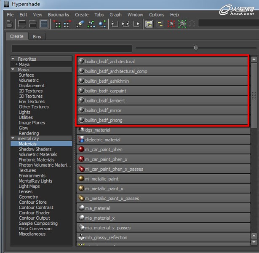Select Shadow Shaders under mental ray
The width and height of the screenshot is (259, 253).
click(35, 149)
